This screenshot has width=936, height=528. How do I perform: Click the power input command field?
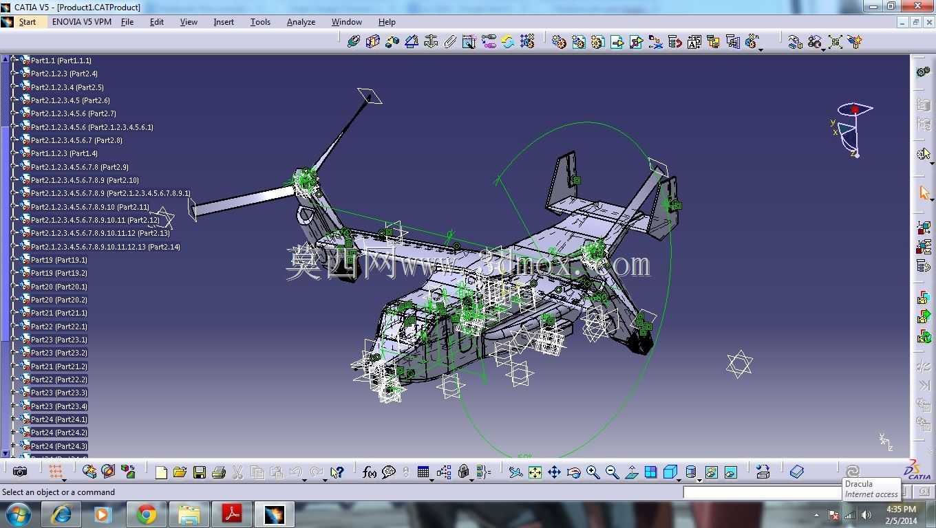pyautogui.click(x=763, y=492)
